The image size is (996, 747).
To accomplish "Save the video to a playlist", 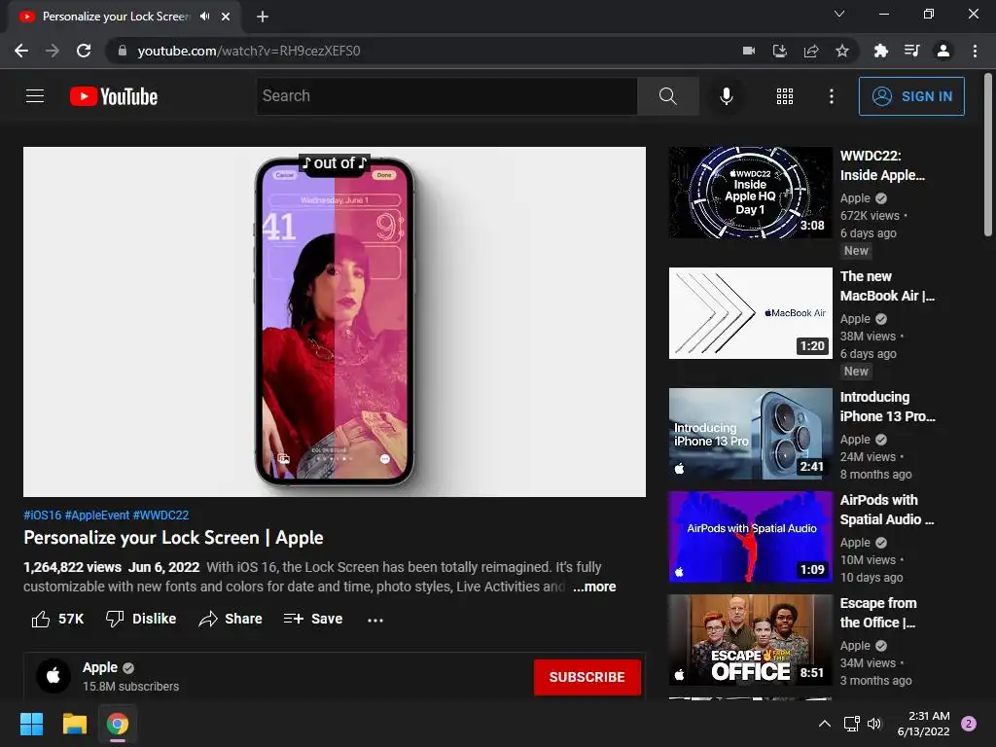I will (313, 619).
